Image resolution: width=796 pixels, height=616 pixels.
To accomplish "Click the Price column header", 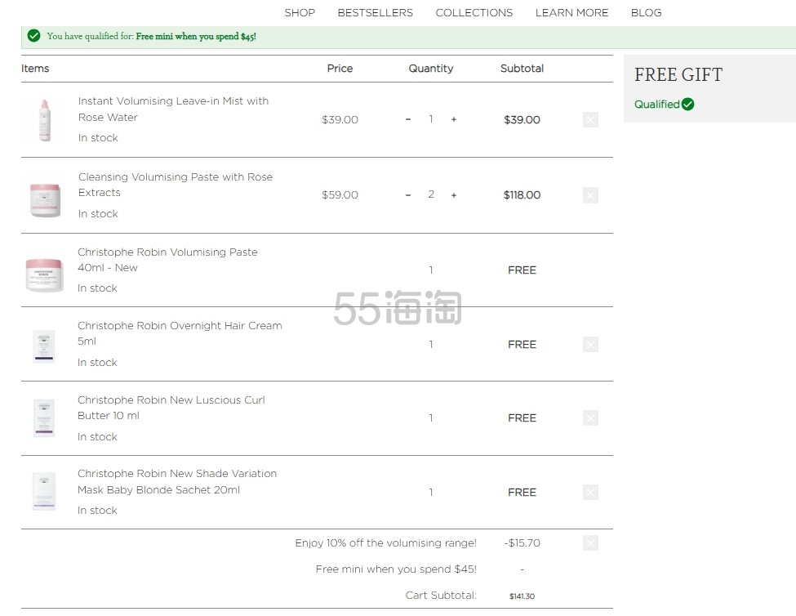I will [340, 68].
